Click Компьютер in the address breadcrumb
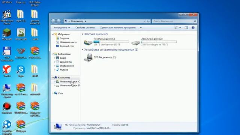 pyautogui.click(x=77, y=21)
